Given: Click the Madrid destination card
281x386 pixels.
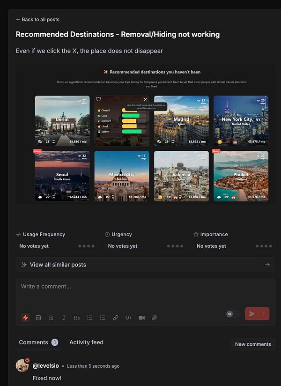Looking at the screenshot, I should tap(181, 121).
